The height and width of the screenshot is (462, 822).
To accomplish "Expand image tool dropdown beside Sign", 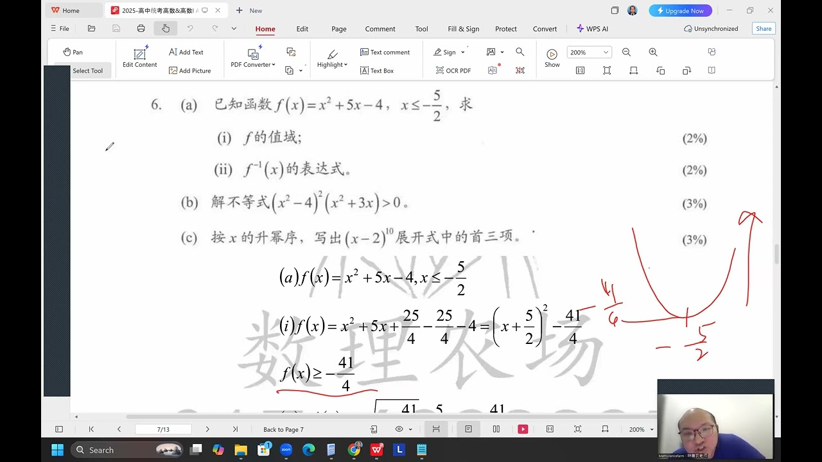I will click(x=502, y=52).
